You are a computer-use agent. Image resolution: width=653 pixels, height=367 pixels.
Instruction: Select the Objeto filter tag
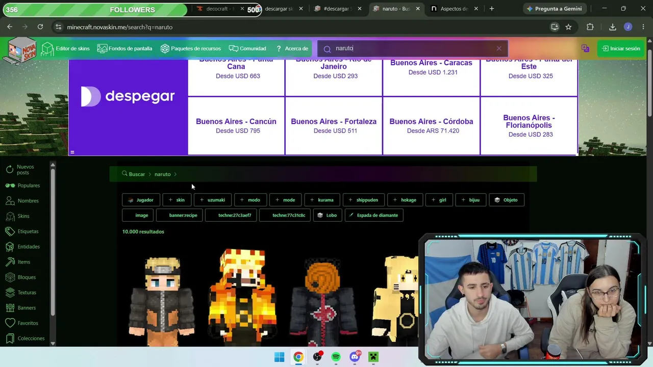(507, 200)
